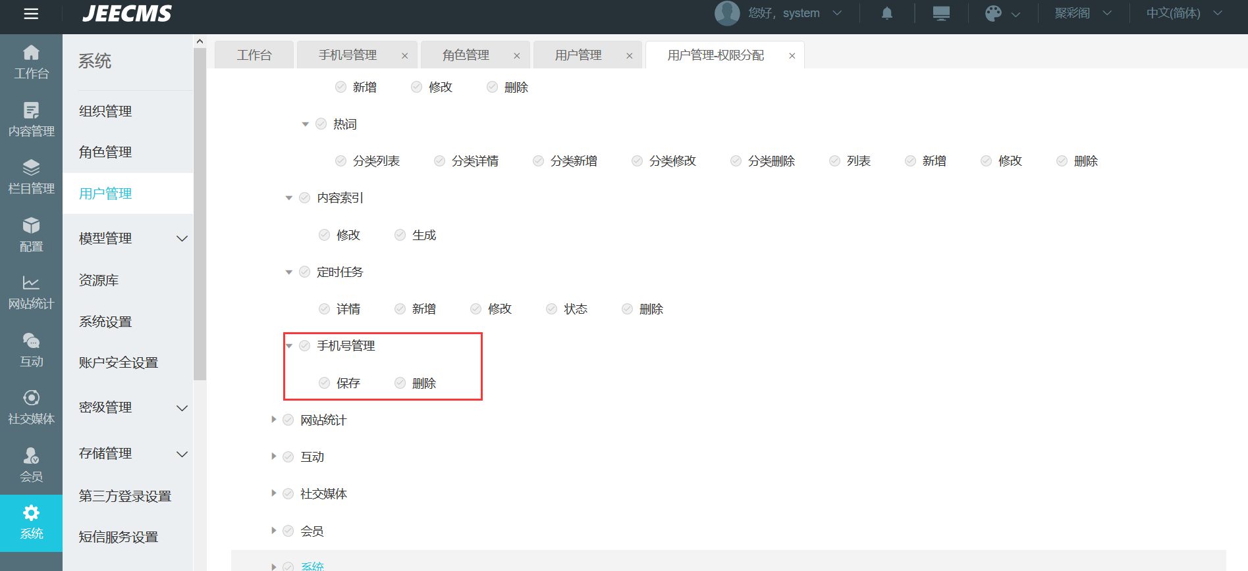Viewport: 1248px width, 571px height.
Task: Expand the 网站统计 tree node
Action: coord(273,420)
